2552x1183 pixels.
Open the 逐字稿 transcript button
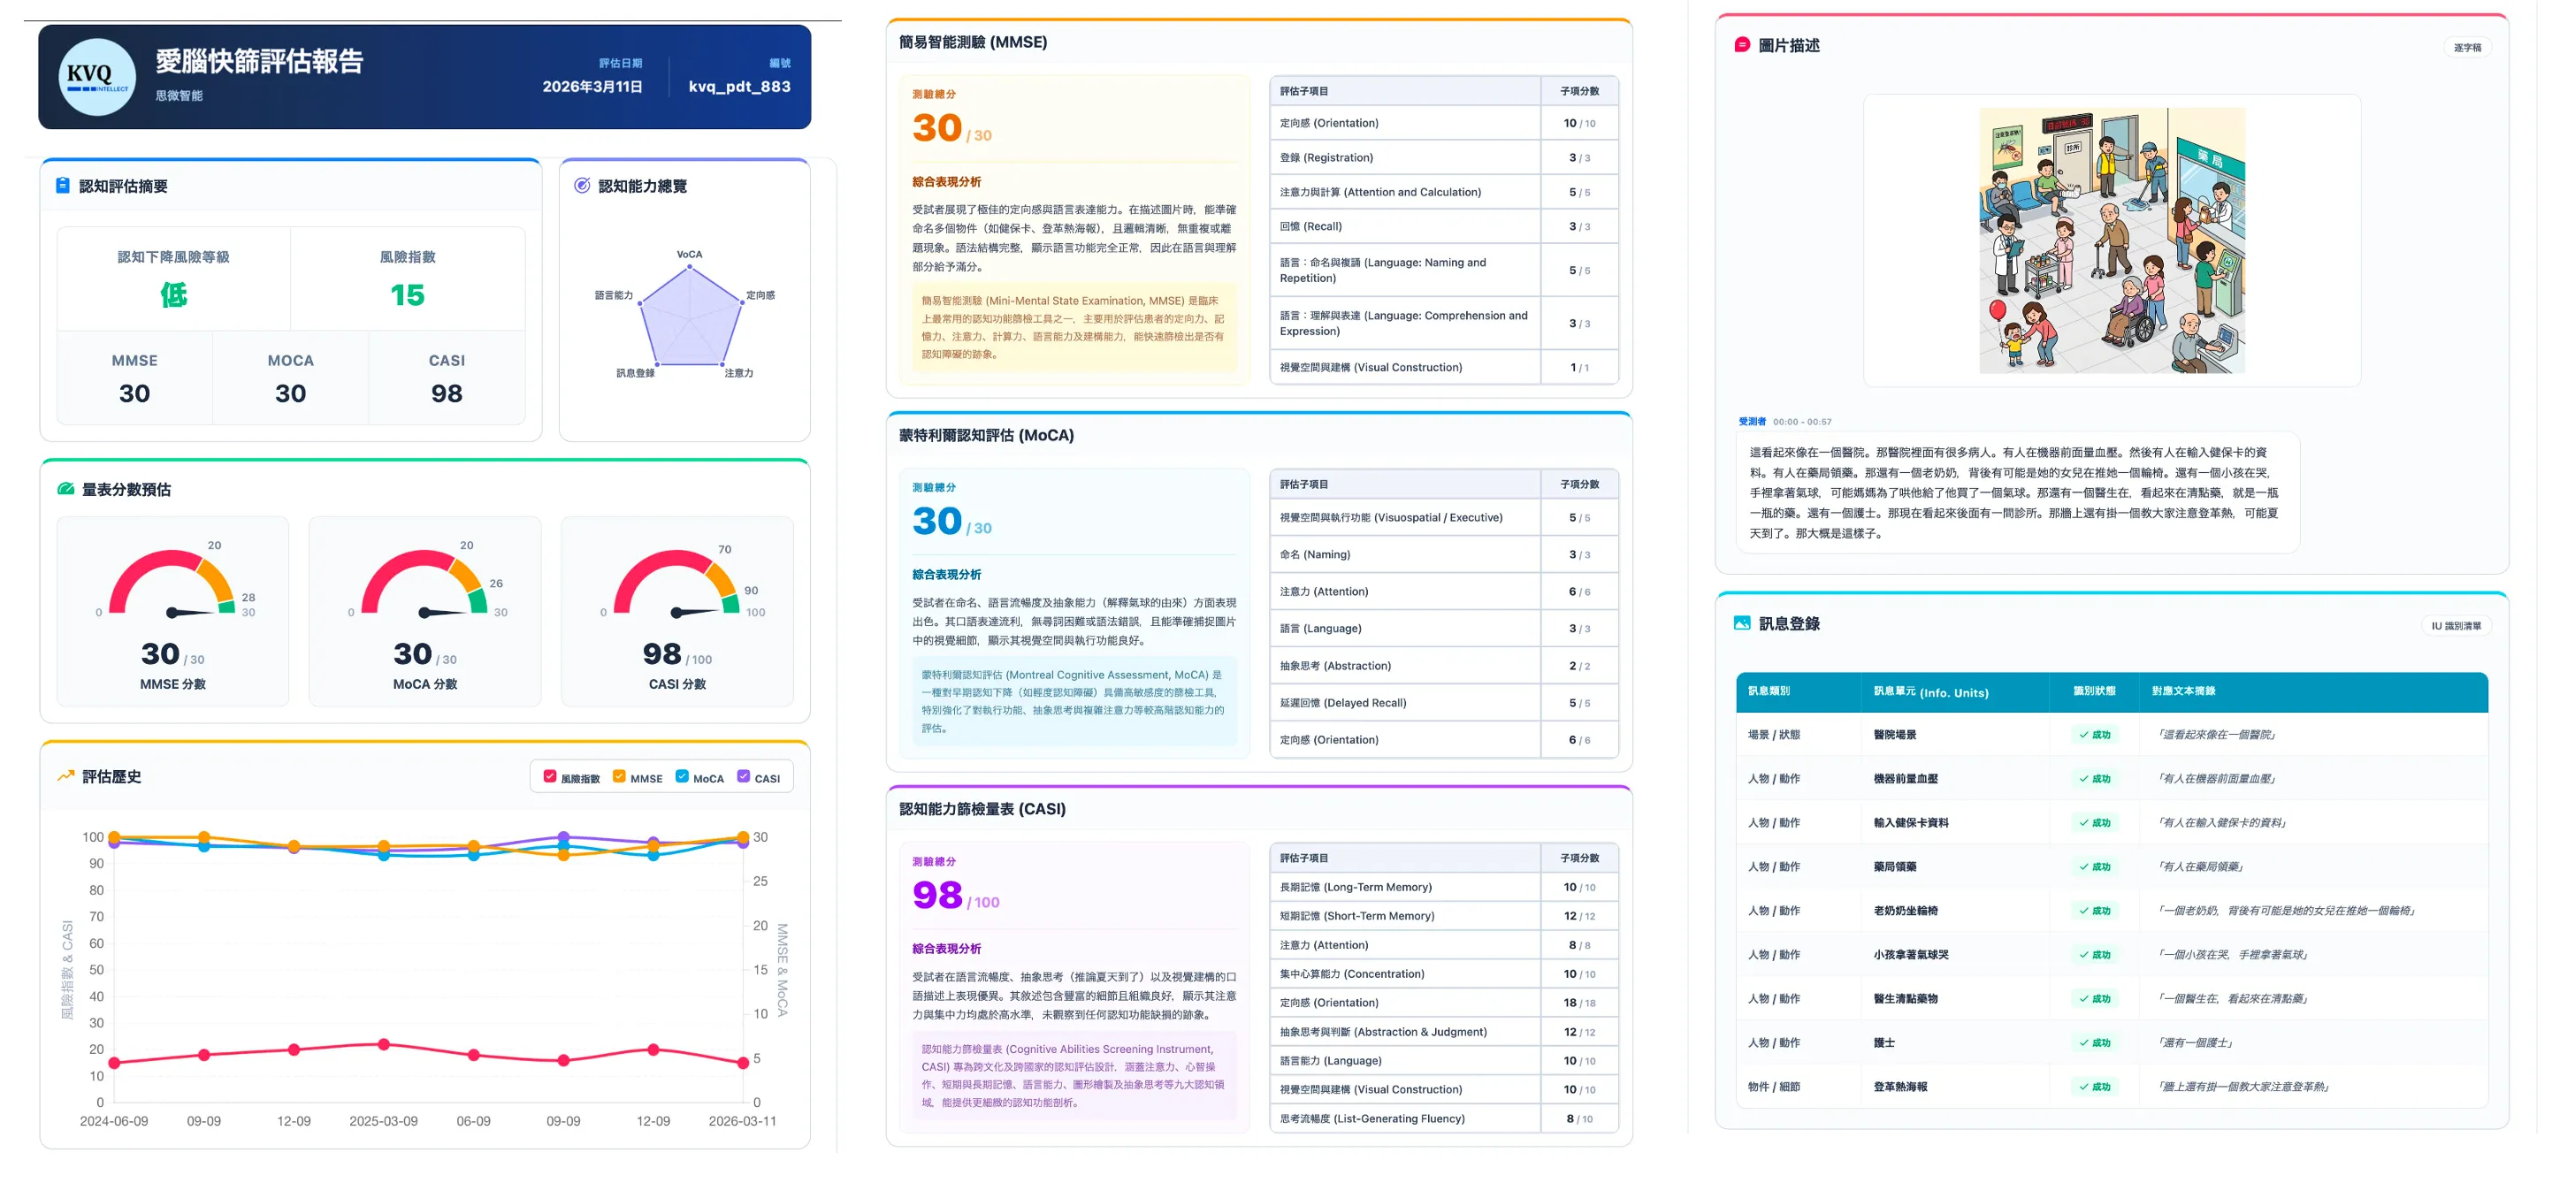(x=2467, y=48)
